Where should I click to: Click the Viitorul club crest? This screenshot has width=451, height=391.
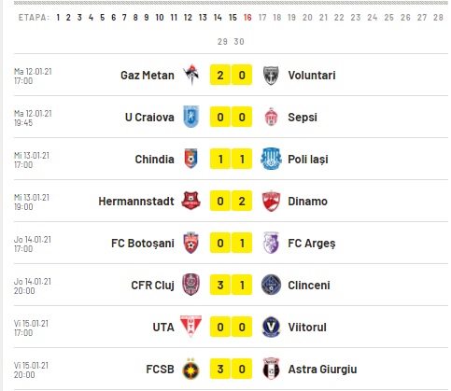271,327
